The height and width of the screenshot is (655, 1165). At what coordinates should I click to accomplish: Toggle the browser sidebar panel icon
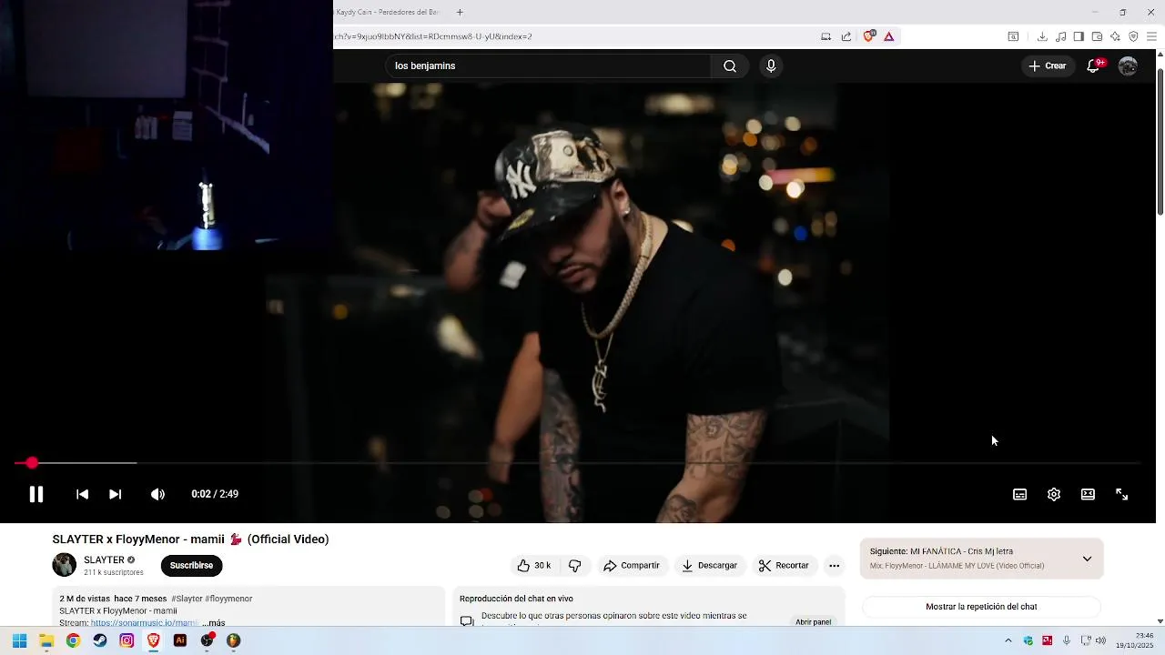(1079, 36)
